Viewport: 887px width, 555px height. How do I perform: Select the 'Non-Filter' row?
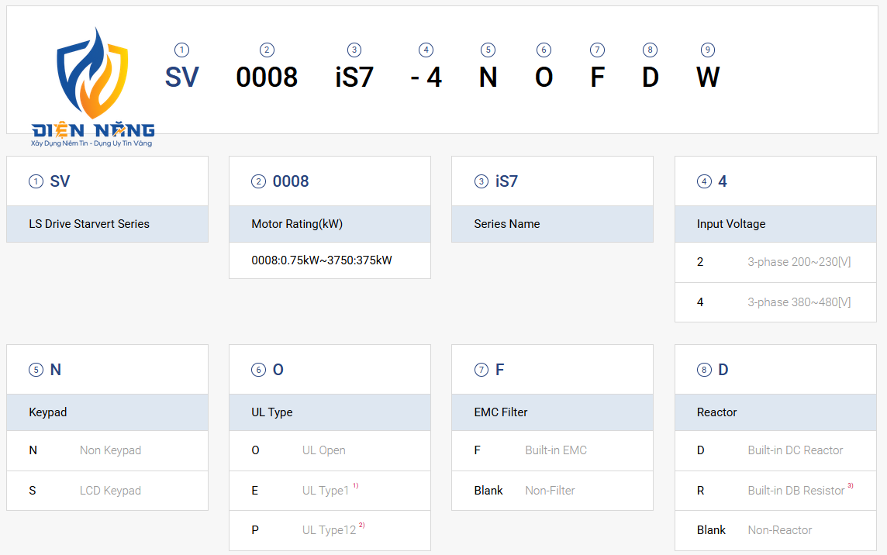[x=552, y=491]
